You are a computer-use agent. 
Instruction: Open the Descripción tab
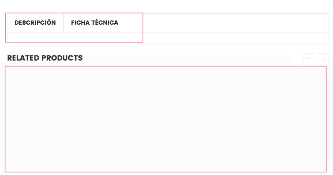point(35,23)
